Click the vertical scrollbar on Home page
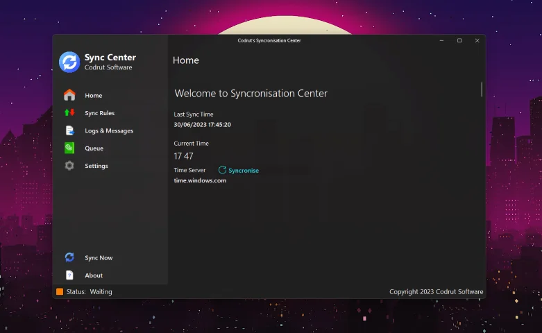 tap(482, 89)
